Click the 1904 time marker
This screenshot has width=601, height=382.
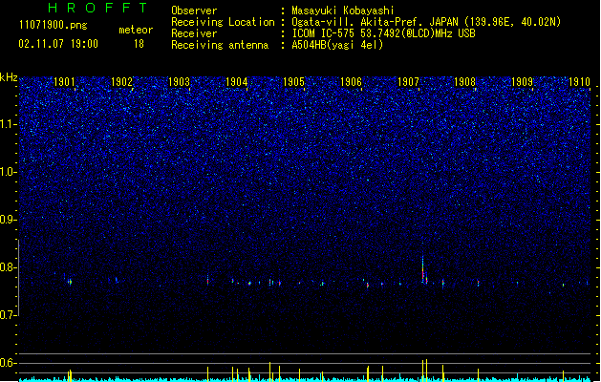coord(237,81)
